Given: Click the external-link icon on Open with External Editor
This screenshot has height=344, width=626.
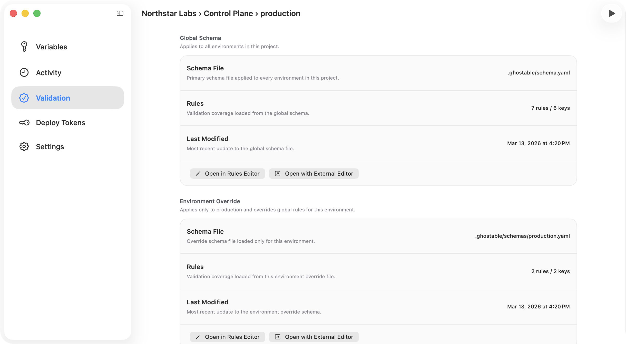Looking at the screenshot, I should pyautogui.click(x=277, y=174).
